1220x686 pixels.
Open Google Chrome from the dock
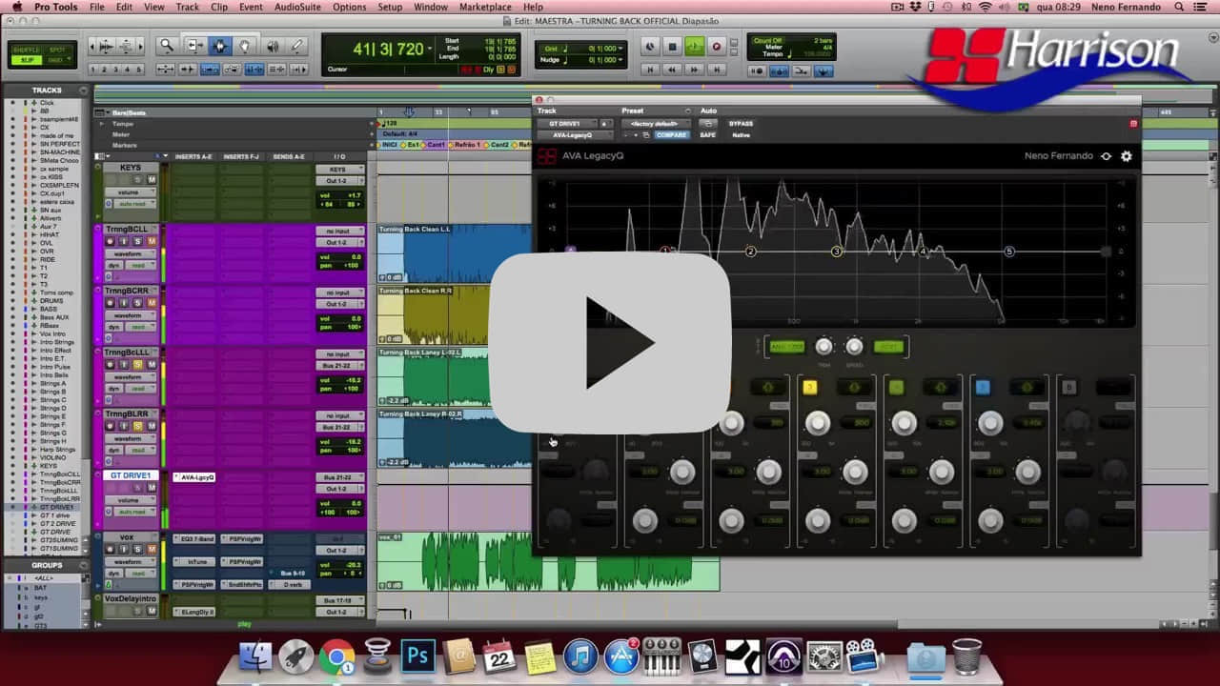click(336, 656)
